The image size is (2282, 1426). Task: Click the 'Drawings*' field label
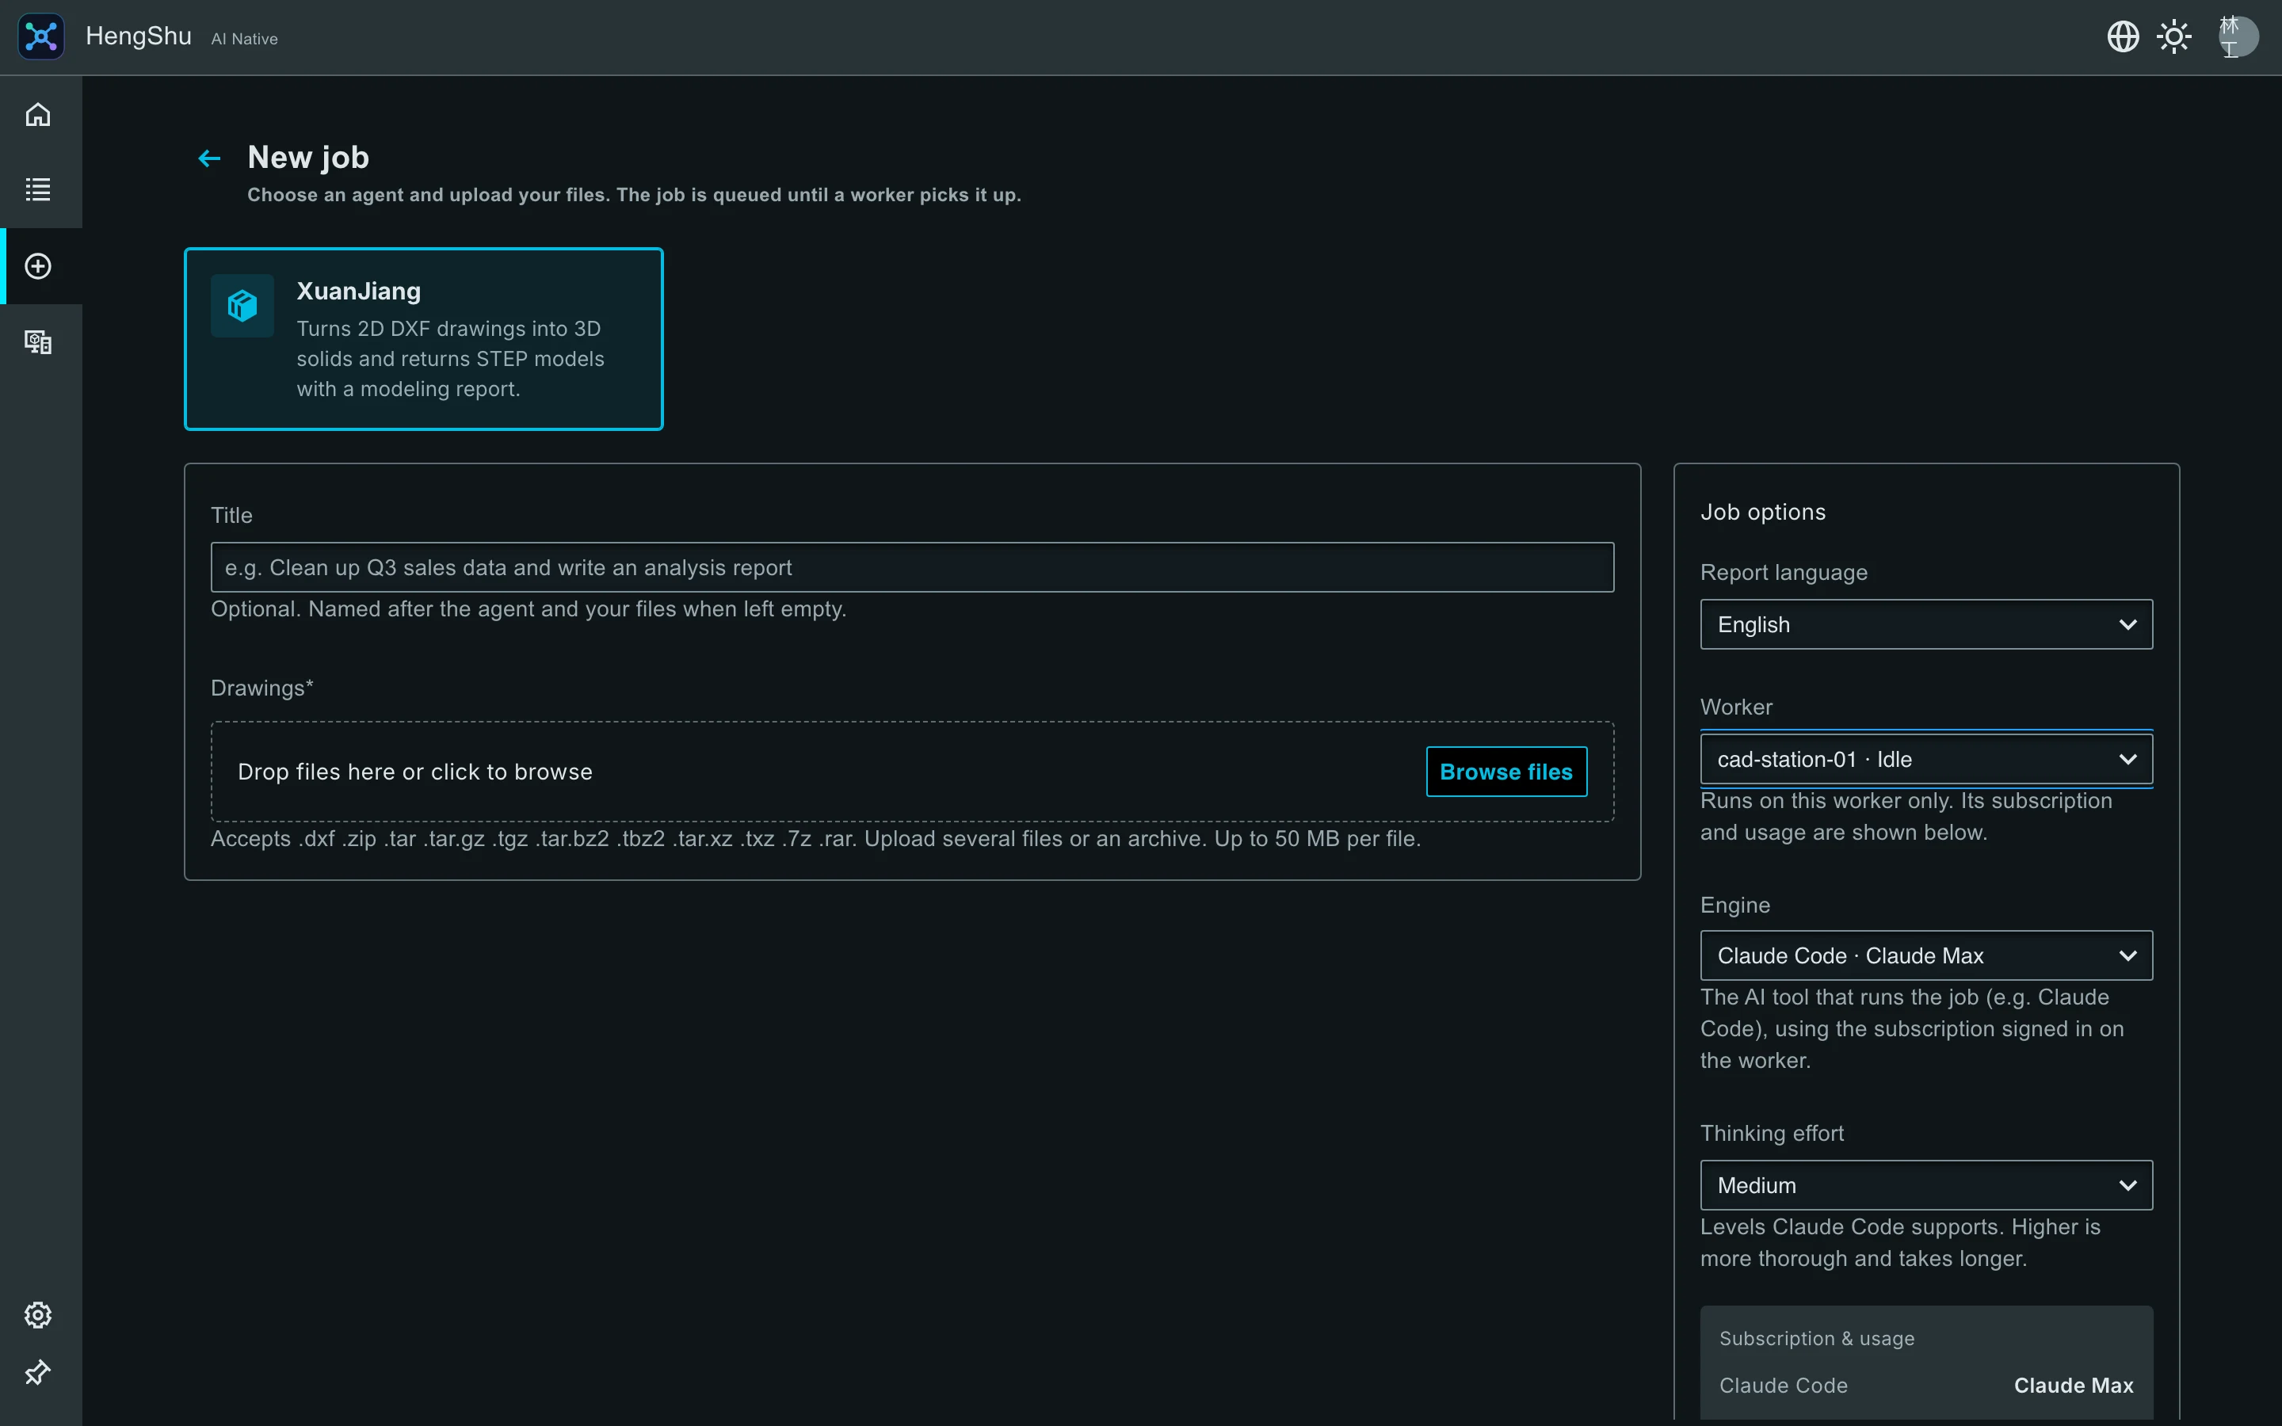tap(262, 688)
